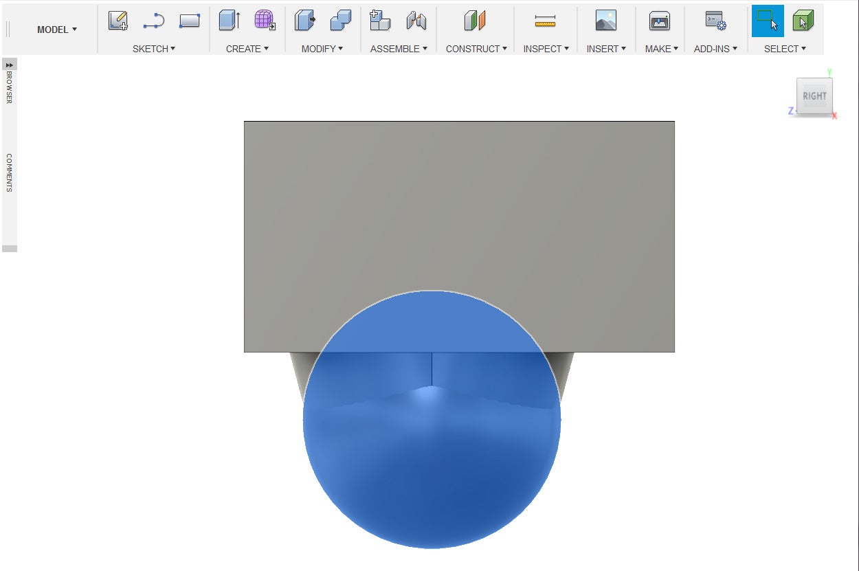The image size is (859, 571).
Task: Toggle the window selection tool
Action: (x=767, y=21)
